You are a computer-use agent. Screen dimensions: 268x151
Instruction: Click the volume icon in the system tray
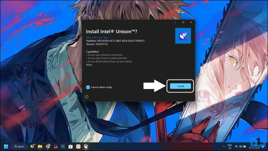coord(240,147)
